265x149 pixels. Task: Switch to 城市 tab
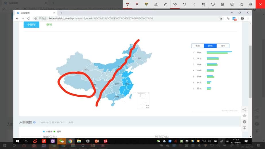coord(223,46)
